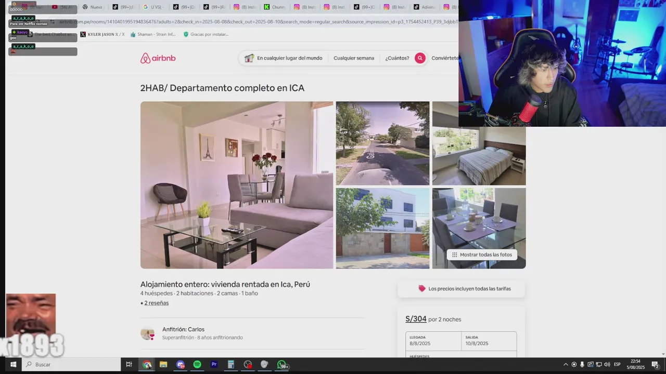Click Conviértete en anfitrión link
666x374 pixels.
[x=445, y=58]
